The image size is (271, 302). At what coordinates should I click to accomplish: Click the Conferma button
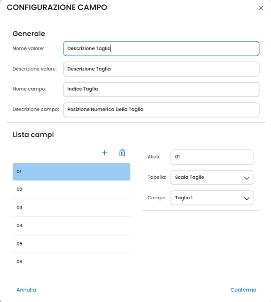pyautogui.click(x=243, y=290)
